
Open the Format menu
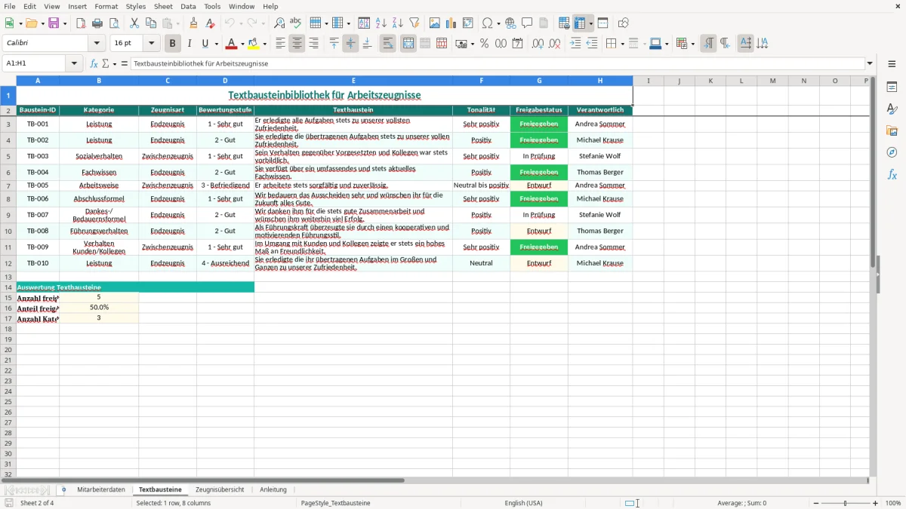point(106,6)
